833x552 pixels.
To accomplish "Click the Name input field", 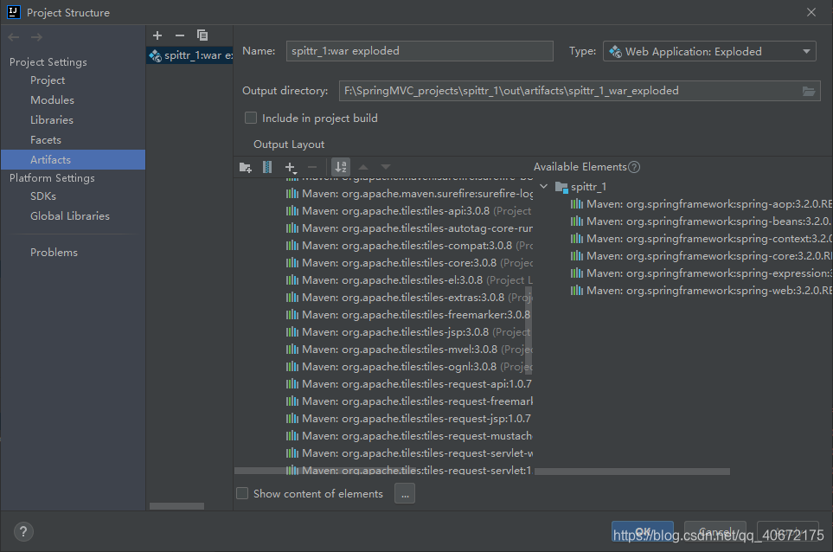I will 420,51.
